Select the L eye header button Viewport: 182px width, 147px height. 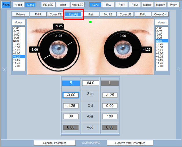point(110,83)
